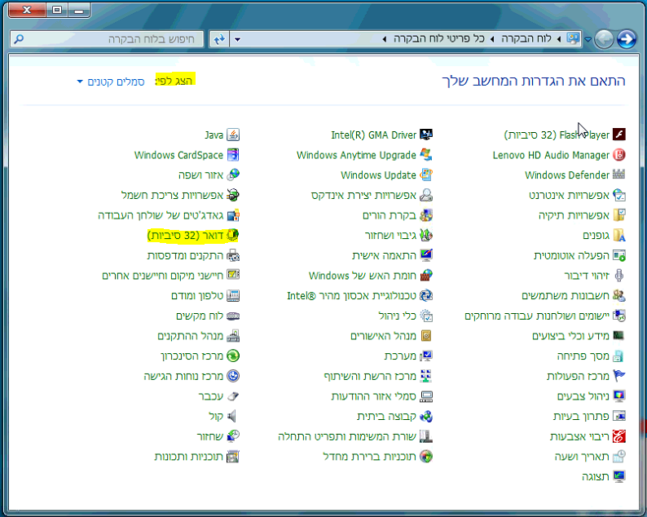Open the highlighted דואר (32 סיביות) mail icon
Screen dimensions: 647x517
coord(233,236)
